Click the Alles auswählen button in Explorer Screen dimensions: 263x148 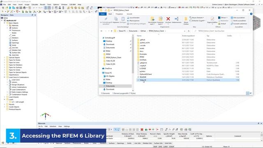pyautogui.click(x=238, y=18)
